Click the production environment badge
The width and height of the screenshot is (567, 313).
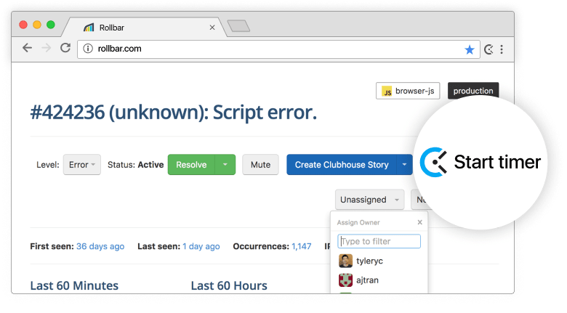(x=473, y=91)
